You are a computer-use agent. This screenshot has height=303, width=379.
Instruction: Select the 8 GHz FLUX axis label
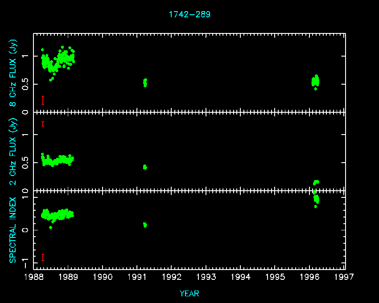pyautogui.click(x=13, y=73)
